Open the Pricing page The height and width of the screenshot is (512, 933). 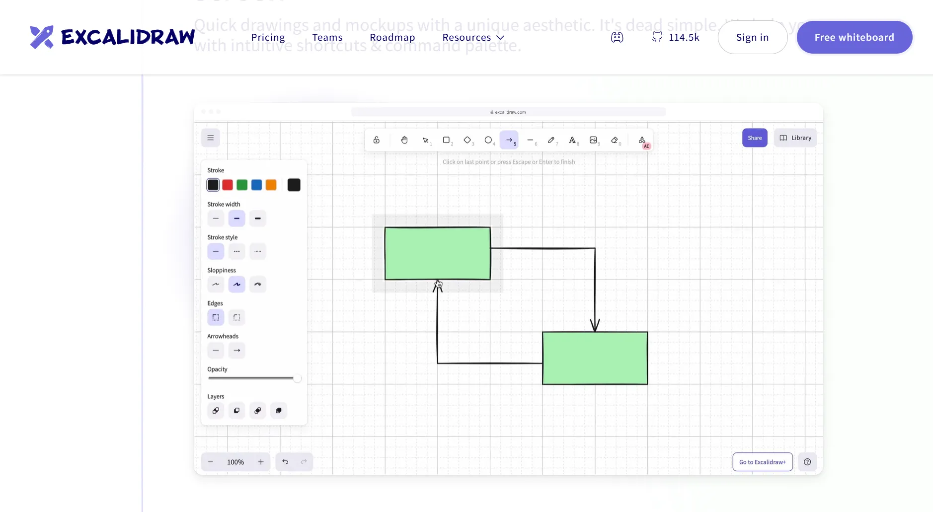point(268,37)
